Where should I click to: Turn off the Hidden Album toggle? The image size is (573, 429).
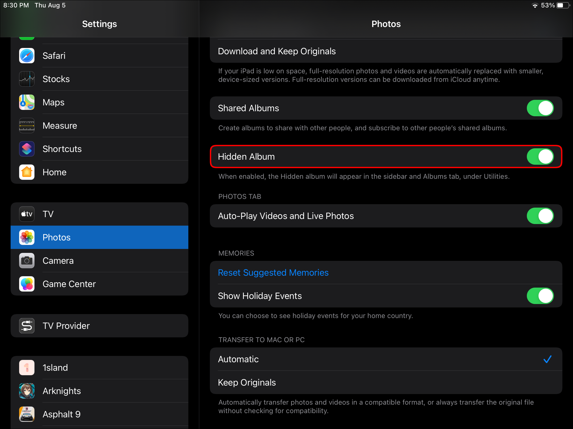coord(540,157)
